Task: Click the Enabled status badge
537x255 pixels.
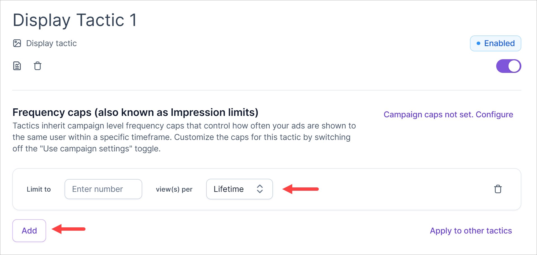Action: pos(495,43)
